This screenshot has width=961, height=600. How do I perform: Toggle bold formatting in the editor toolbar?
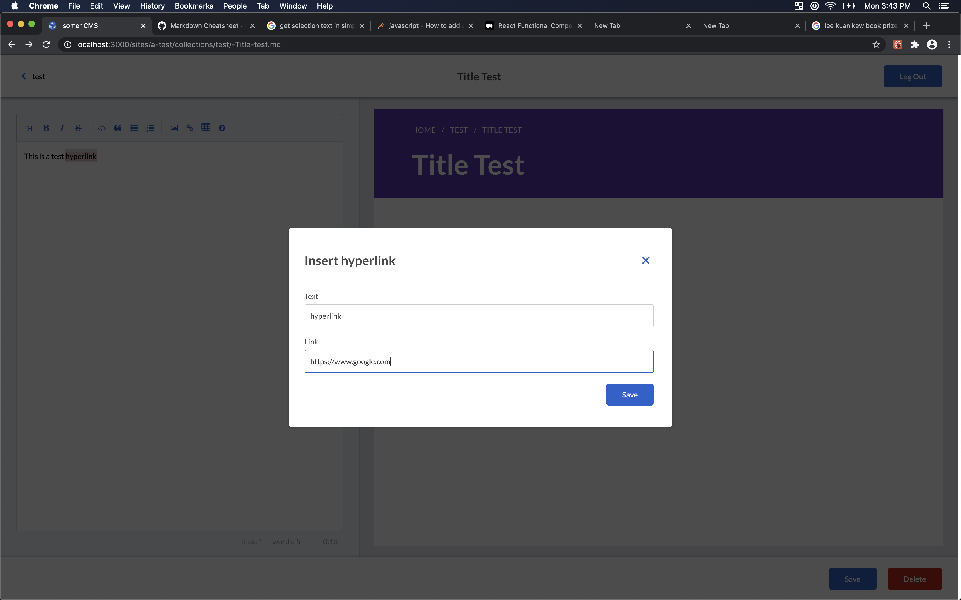point(46,128)
